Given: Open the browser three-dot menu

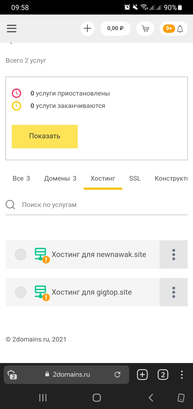Looking at the screenshot, I should coord(182,374).
